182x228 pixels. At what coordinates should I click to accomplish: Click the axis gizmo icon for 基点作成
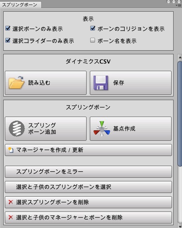click(x=102, y=129)
